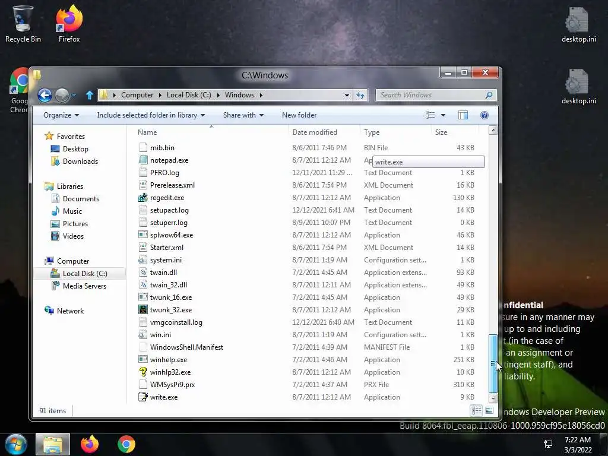
Task: Click Computer in address breadcrumb
Action: [x=137, y=95]
